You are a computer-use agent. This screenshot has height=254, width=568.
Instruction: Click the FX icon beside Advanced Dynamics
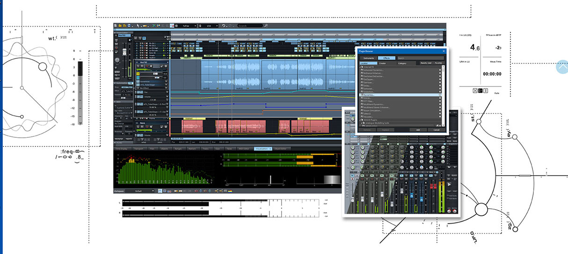pos(362,71)
